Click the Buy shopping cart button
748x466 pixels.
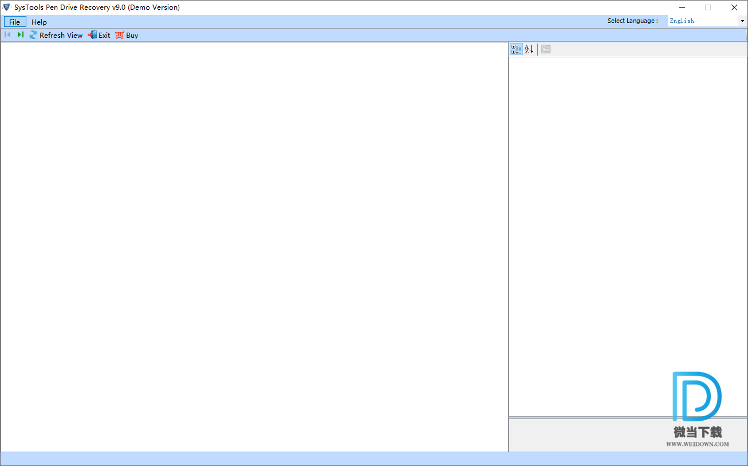pyautogui.click(x=127, y=35)
